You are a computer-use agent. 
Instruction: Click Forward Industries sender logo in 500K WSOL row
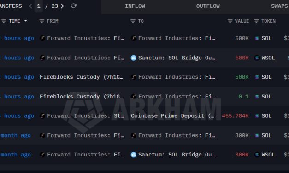tap(42, 58)
